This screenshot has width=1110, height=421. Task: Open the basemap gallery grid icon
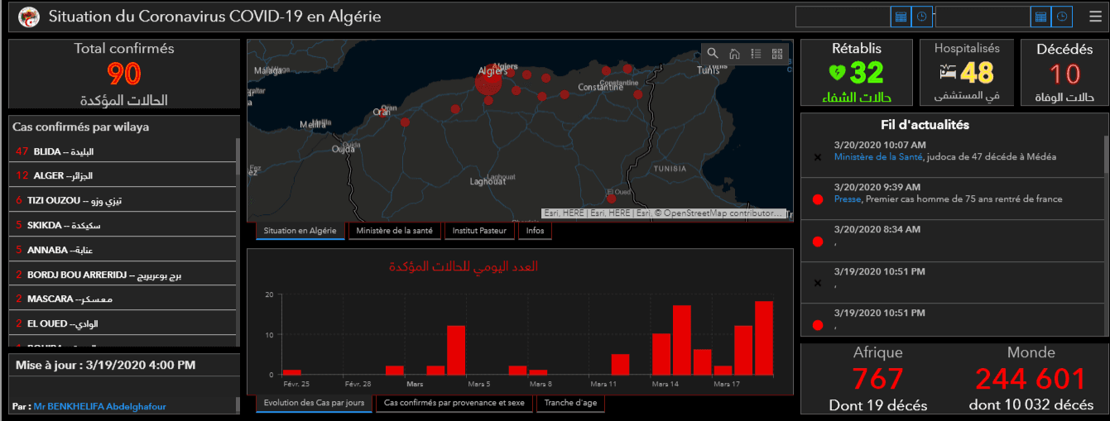coord(777,54)
